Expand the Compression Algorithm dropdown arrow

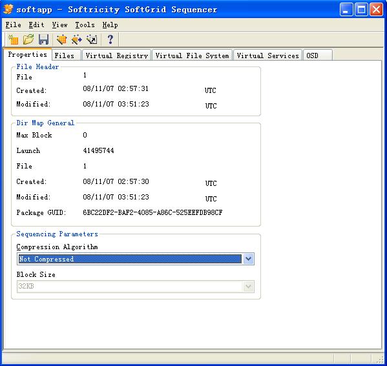coord(248,259)
